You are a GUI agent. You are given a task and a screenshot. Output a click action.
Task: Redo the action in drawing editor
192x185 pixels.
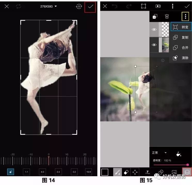point(129,6)
